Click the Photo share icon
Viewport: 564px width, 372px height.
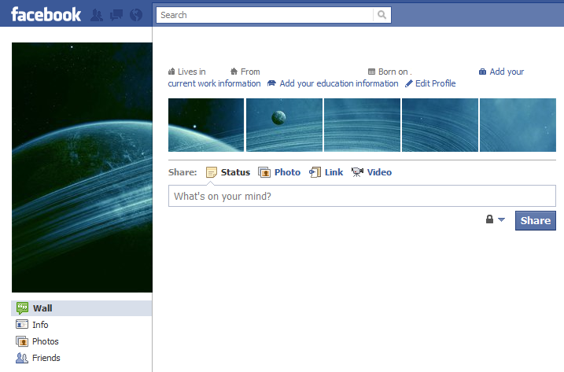click(264, 172)
